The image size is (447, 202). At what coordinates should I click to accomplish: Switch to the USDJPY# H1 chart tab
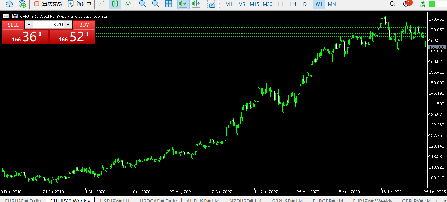pos(115,200)
